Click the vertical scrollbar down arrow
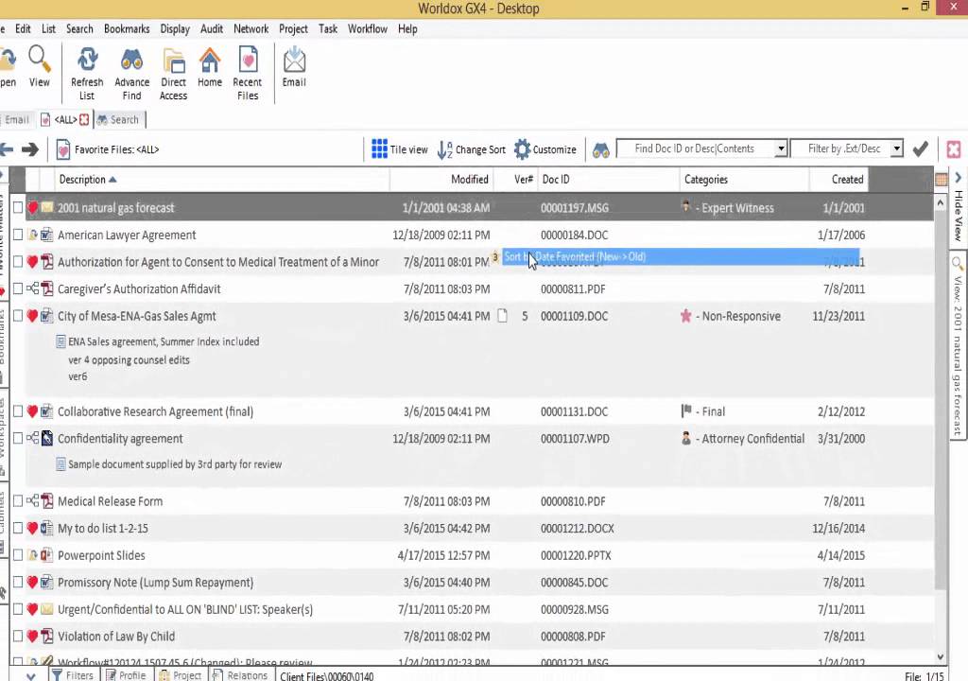 click(940, 656)
